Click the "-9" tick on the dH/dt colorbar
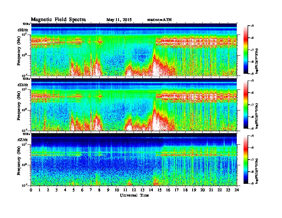Viewport: 282px width, 218px height. 252,74
